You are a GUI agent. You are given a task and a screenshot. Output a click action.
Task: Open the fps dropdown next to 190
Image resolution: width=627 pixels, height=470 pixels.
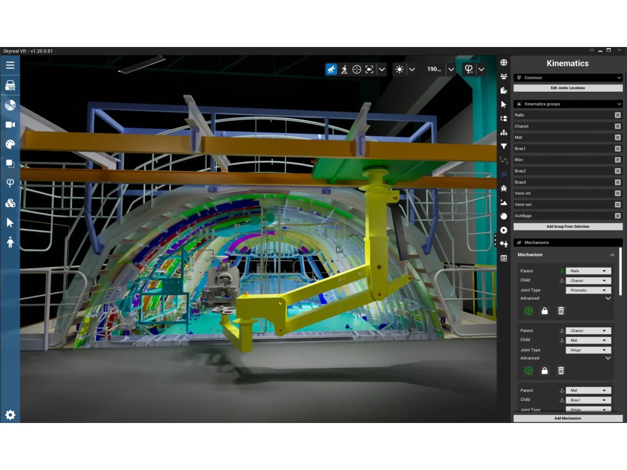point(451,70)
